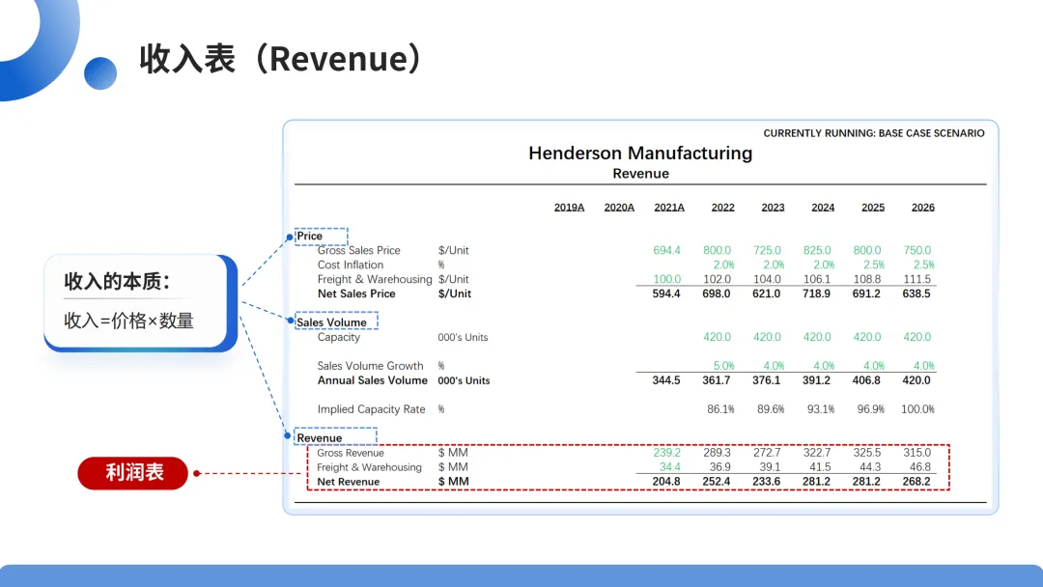Click the 322.7 gross revenue value
Screen dimensions: 1043x587
click(x=817, y=453)
